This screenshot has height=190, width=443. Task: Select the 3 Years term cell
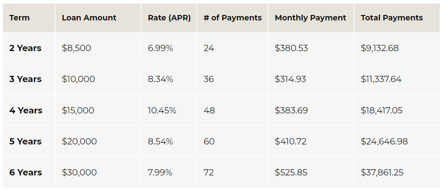[x=26, y=79]
